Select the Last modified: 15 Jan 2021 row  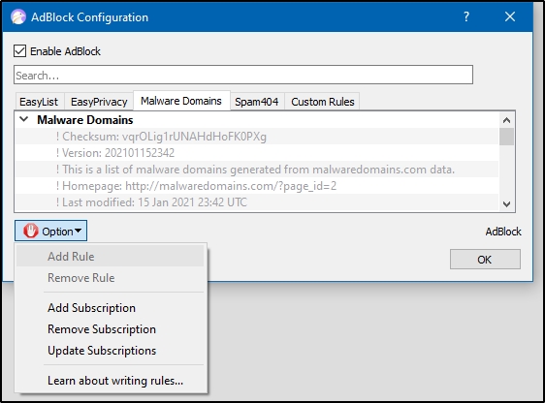[257, 202]
